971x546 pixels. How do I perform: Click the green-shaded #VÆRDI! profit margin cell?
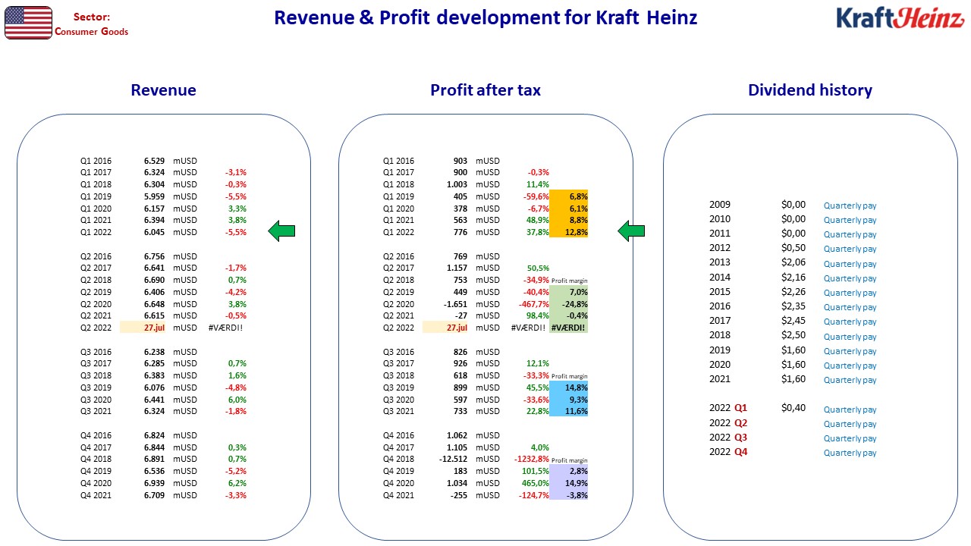[x=569, y=328]
